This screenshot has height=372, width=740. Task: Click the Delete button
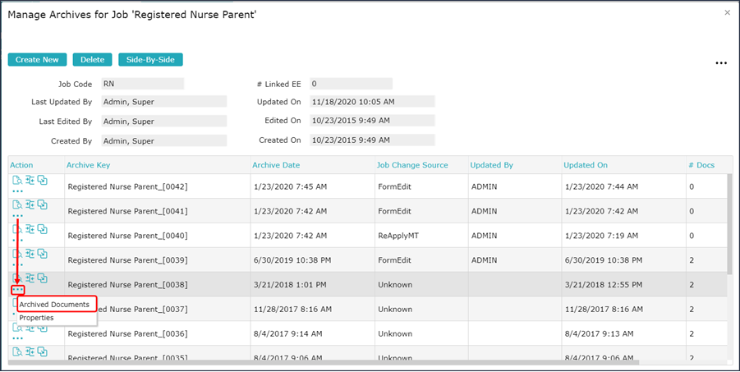pyautogui.click(x=92, y=60)
